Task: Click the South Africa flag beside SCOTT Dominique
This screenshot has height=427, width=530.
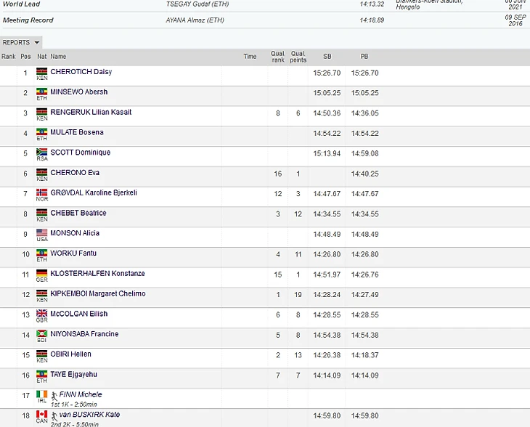Action: click(x=41, y=152)
